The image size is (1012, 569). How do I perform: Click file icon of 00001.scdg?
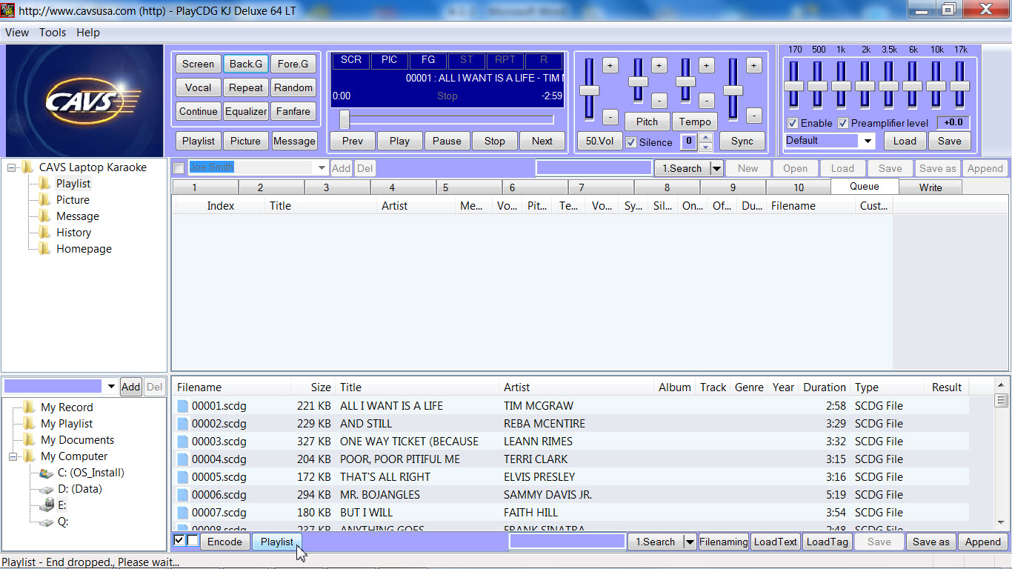click(x=183, y=406)
